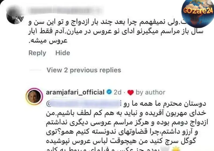Click the blue verified badge
214x151 pixels.
coord(109,92)
